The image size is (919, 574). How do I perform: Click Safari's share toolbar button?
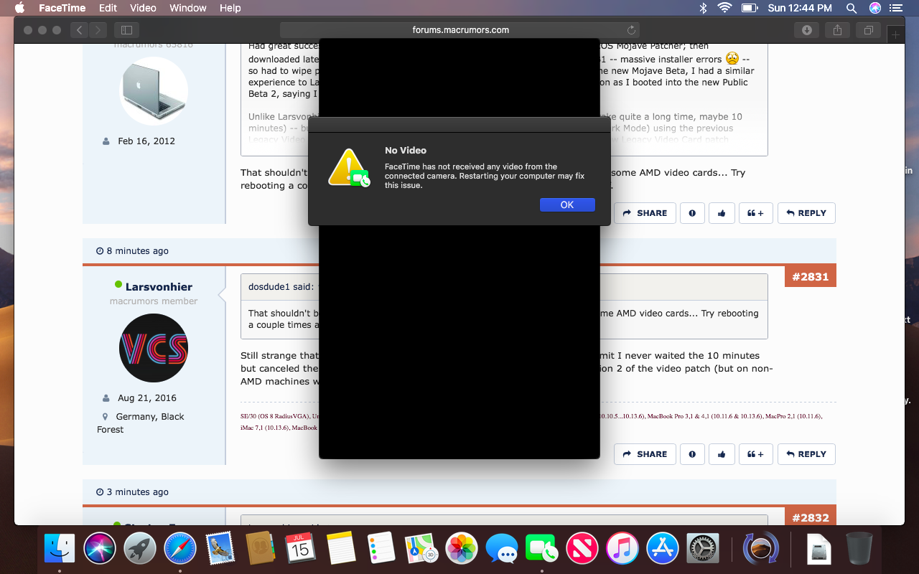838,30
